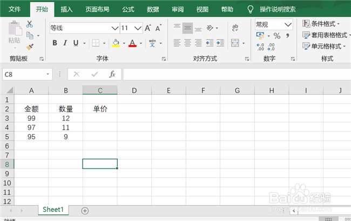Viewport: 351px width, 221px height.
Task: Click the formula bar input
Action: click(x=237, y=74)
